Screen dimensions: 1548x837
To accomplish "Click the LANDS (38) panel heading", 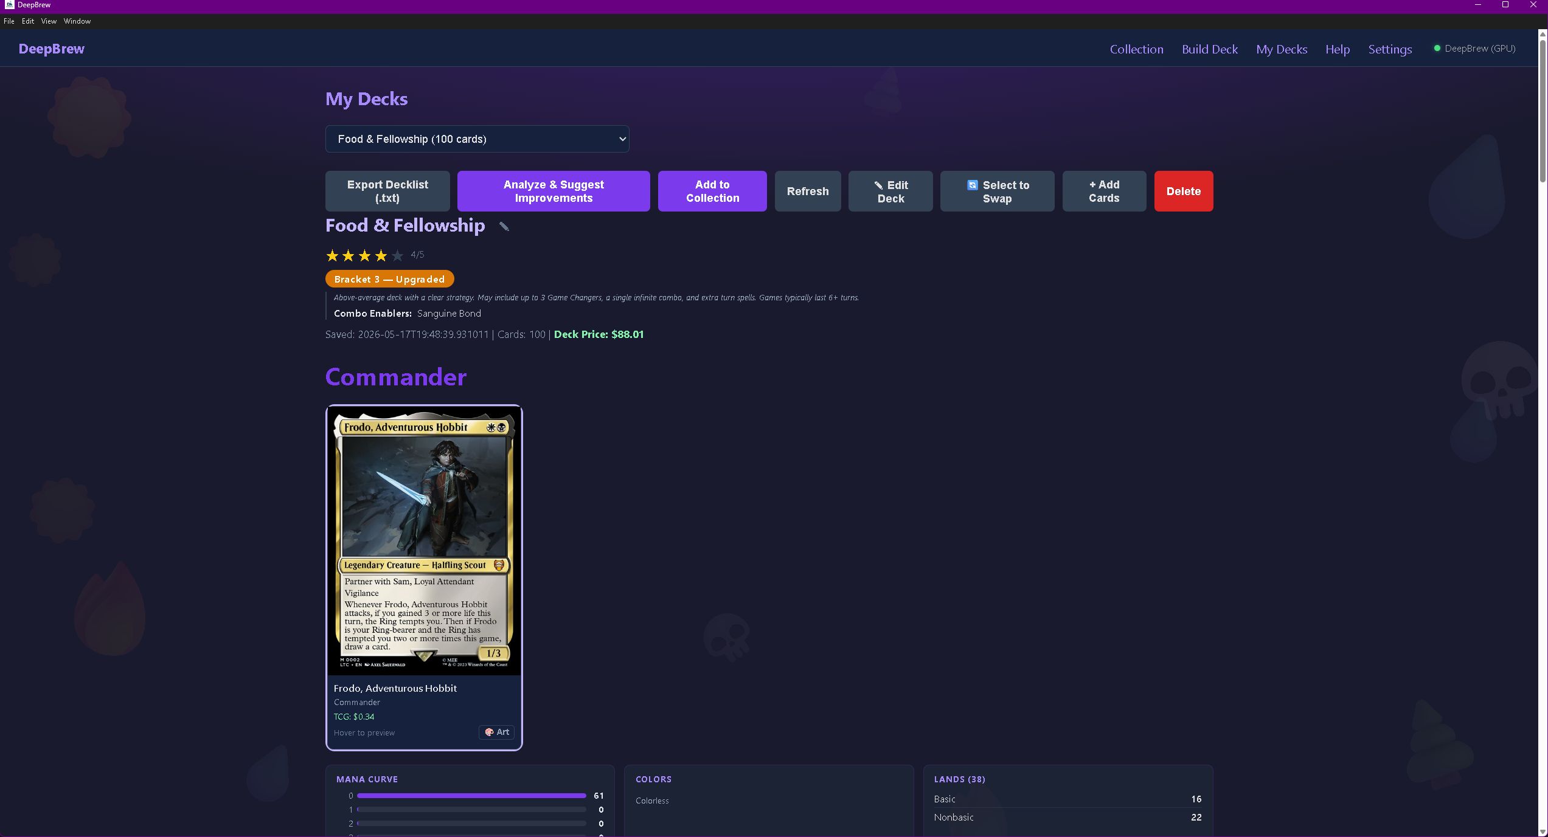I will [959, 779].
